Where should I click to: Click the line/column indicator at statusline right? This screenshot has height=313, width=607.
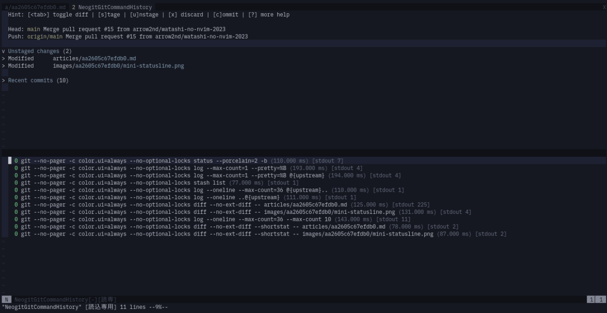coord(597,299)
